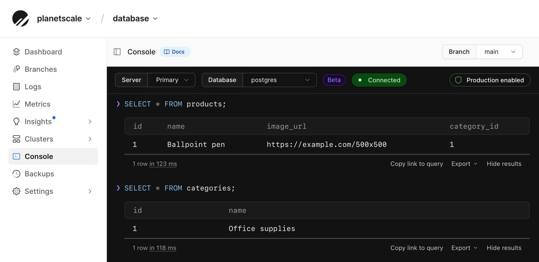Click the Branch label next to main
Screen dimensions: 539x262
(x=459, y=52)
